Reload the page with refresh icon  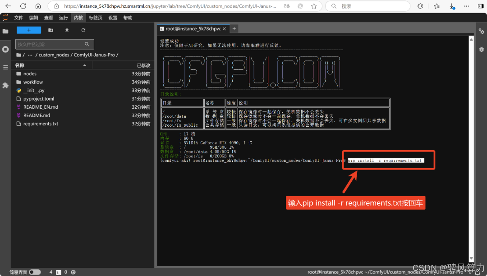coord(23,6)
